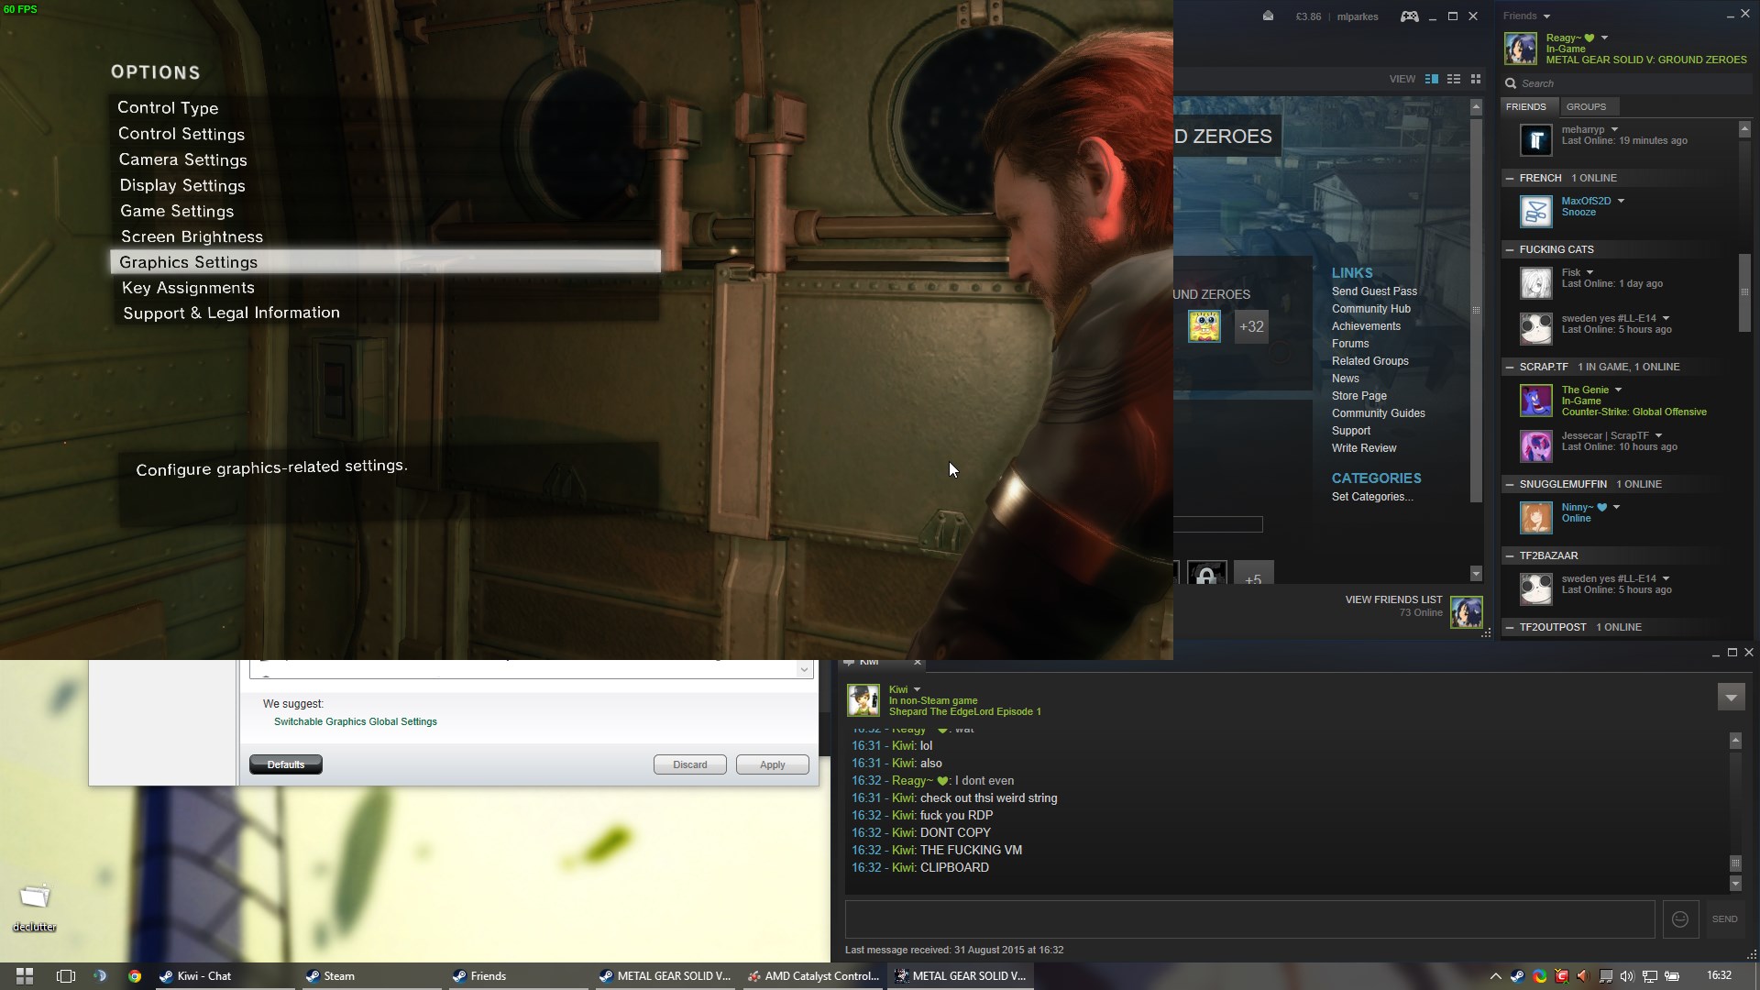The height and width of the screenshot is (990, 1760).
Task: Click Defaults in AMD Catalyst window
Action: (x=286, y=764)
